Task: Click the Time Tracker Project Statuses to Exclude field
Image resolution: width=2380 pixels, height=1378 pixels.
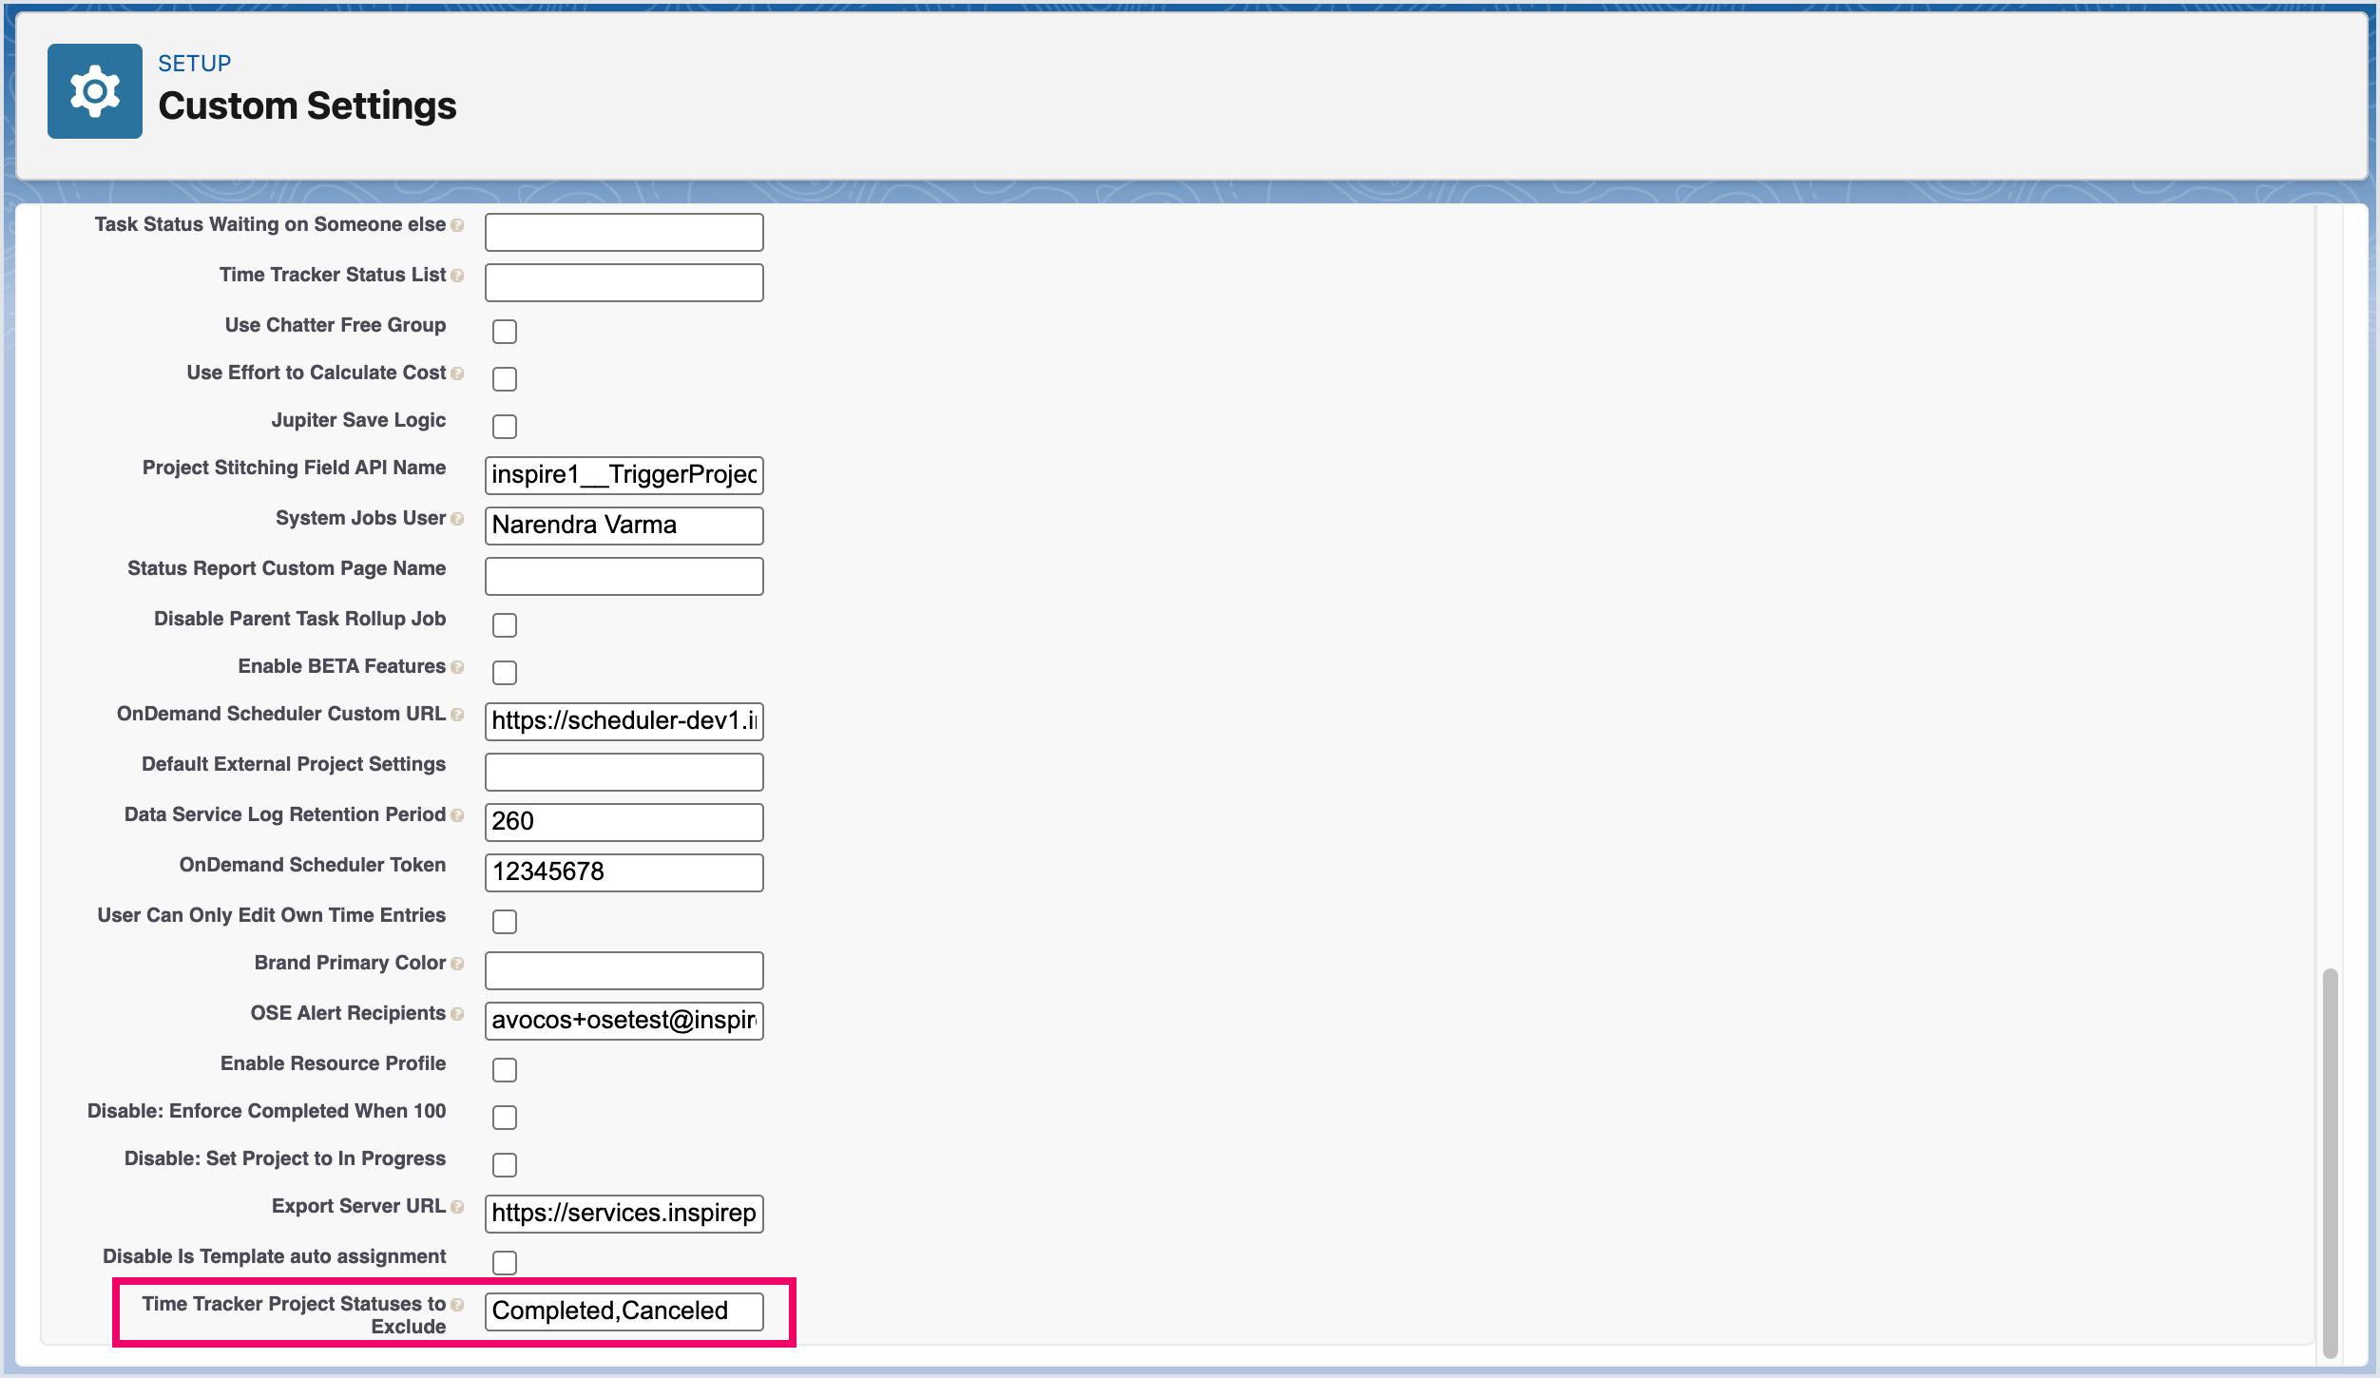Action: tap(624, 1311)
